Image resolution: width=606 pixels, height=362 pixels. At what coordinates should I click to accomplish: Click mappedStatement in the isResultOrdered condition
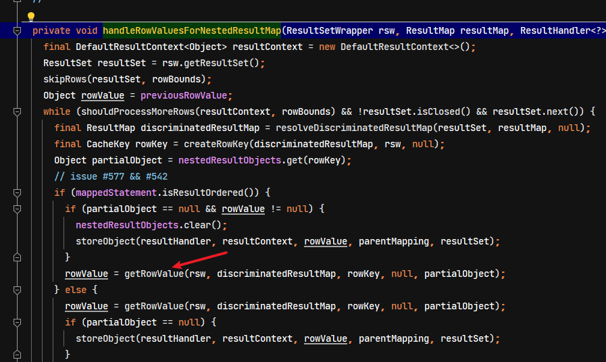[x=116, y=192]
